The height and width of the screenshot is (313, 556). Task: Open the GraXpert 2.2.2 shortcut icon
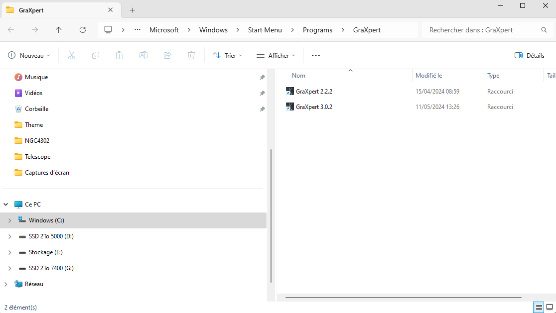point(289,92)
